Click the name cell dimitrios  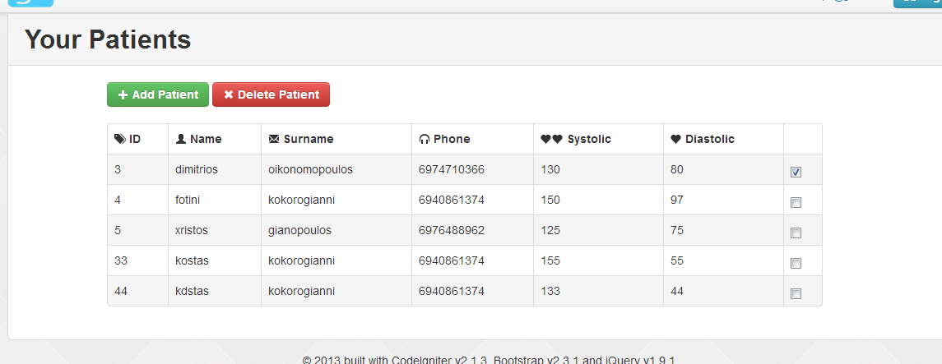tap(197, 169)
